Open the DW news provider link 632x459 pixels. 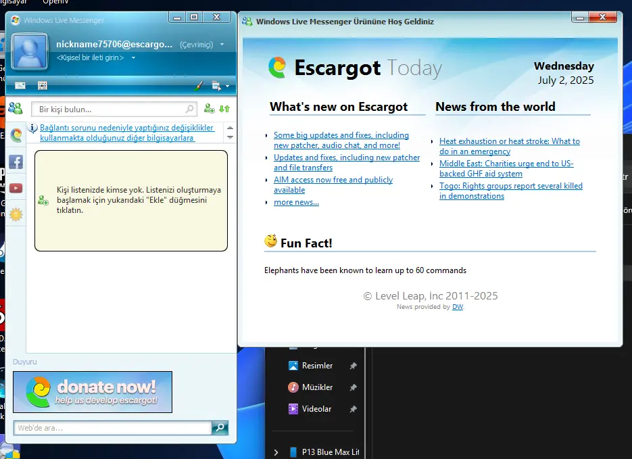pyautogui.click(x=458, y=307)
